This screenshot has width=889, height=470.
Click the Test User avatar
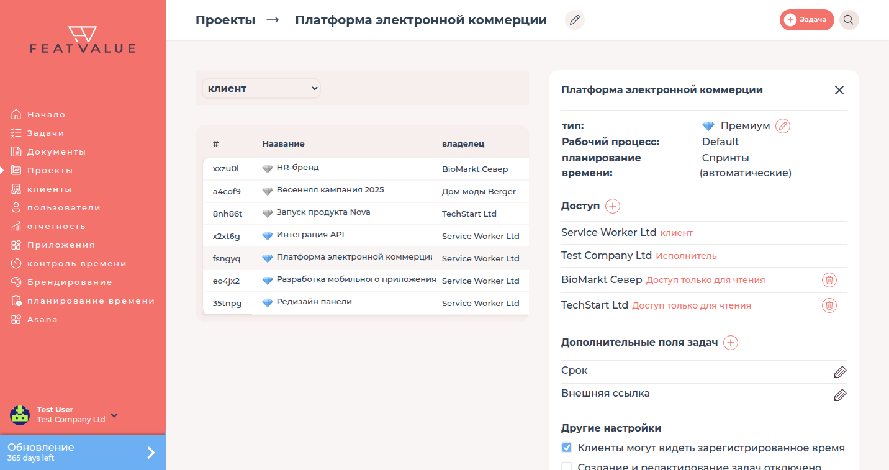[x=20, y=415]
